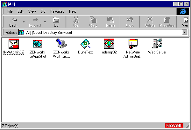Click the Internet Explorer logo
Screen dimensions: 191x130
coord(183,11)
